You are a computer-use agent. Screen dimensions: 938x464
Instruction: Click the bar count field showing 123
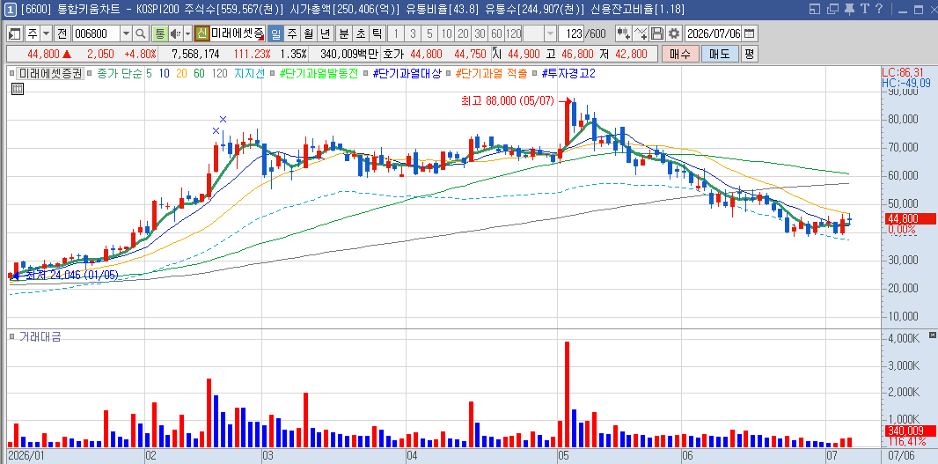[x=571, y=33]
